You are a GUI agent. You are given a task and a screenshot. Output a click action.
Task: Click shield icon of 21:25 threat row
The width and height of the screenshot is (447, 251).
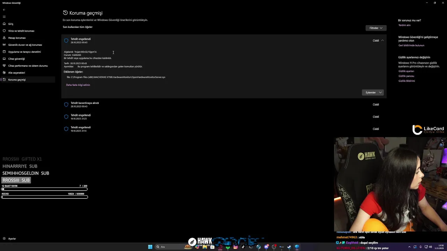pos(66,117)
